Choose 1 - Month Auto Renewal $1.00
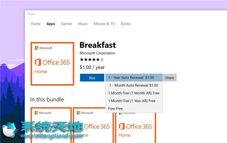This screenshot has width=227, height=143. tap(134, 85)
